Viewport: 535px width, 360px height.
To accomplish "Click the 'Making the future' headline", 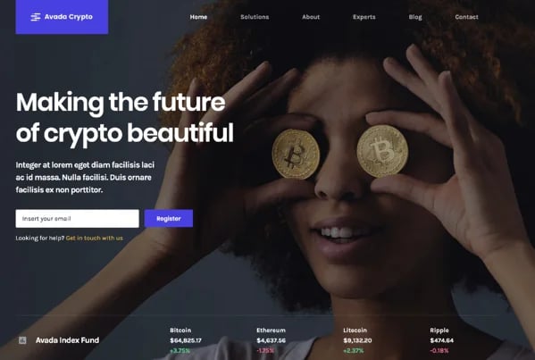I will click(x=121, y=102).
